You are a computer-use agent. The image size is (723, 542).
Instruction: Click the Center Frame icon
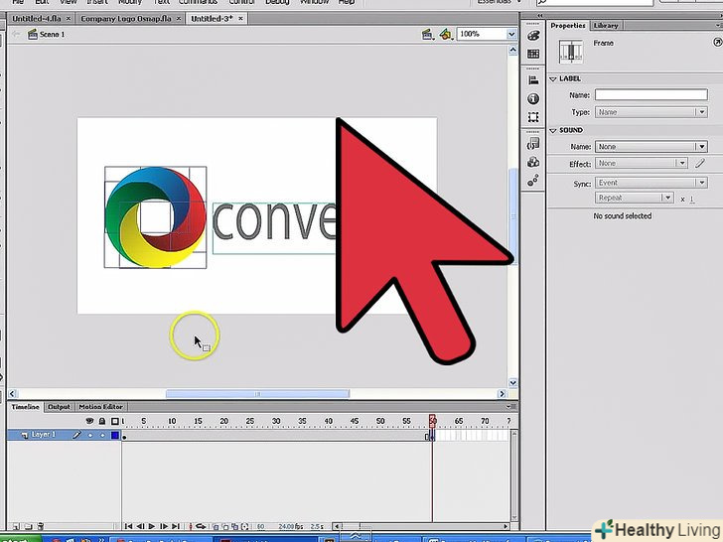[x=191, y=526]
